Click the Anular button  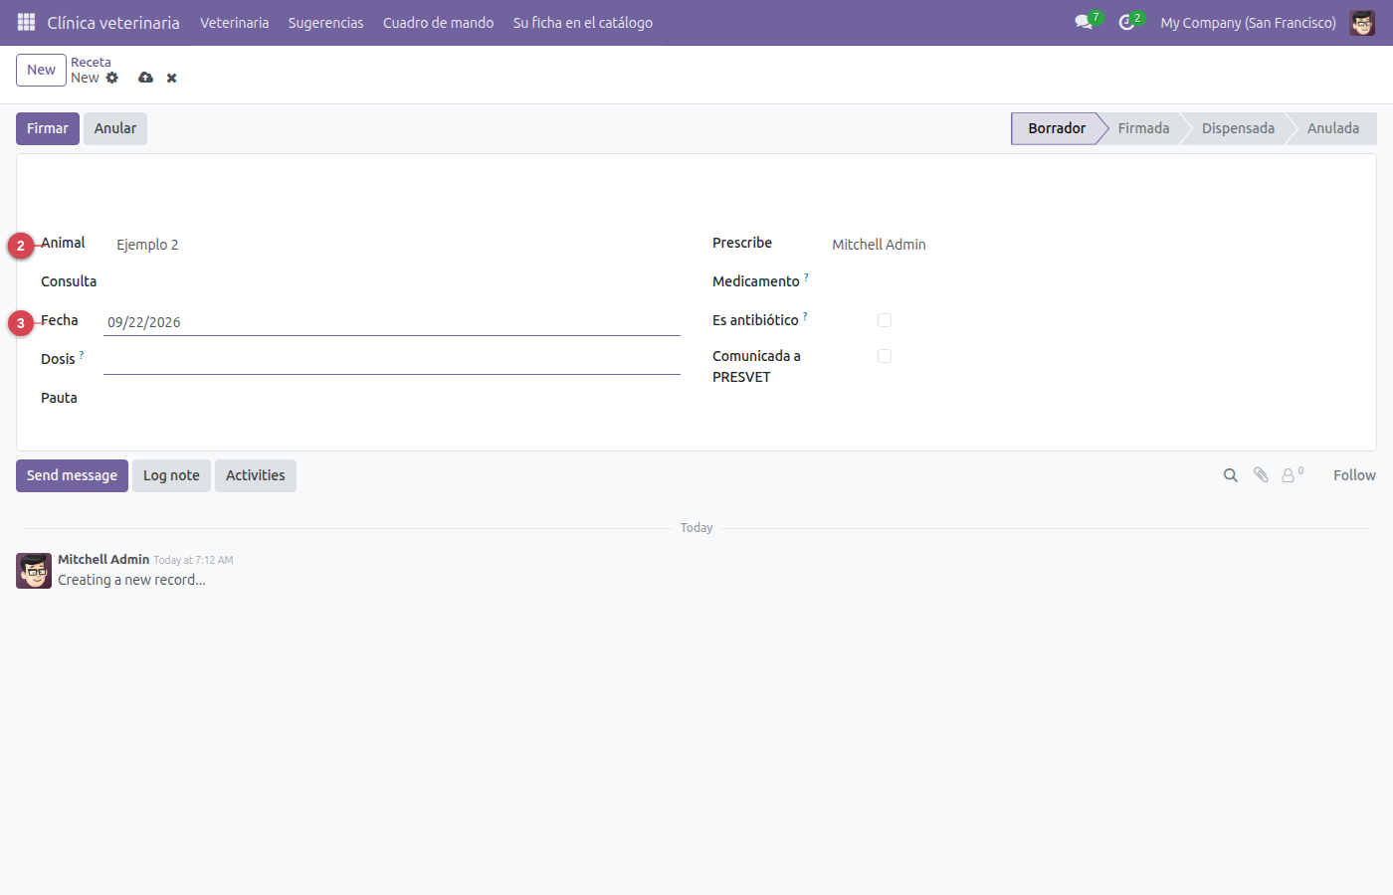click(115, 128)
